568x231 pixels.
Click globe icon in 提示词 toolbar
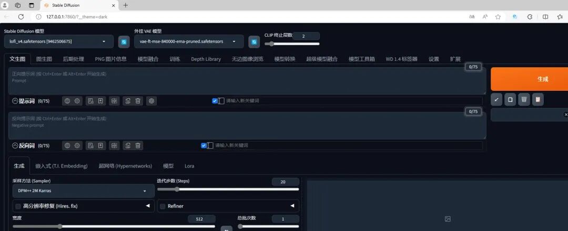(67, 101)
